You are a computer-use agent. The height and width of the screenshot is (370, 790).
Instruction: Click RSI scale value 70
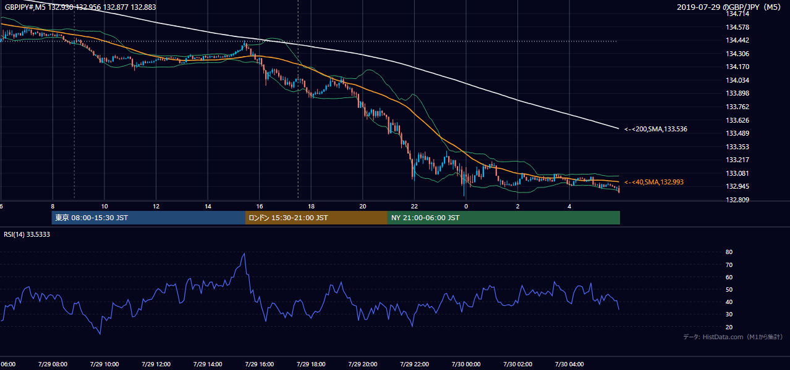(729, 265)
